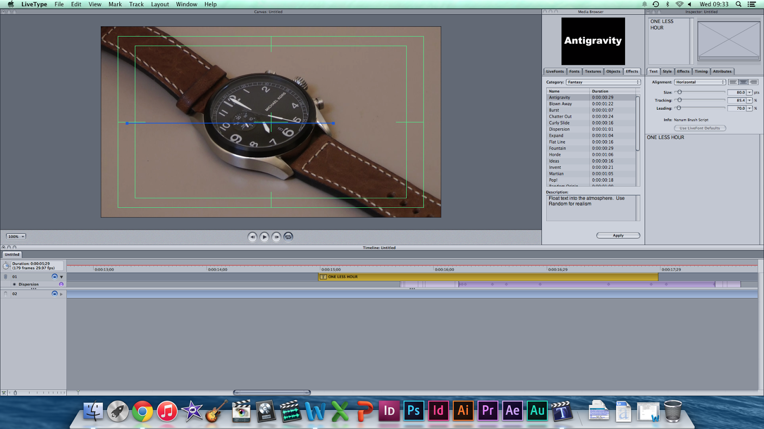Select right text alignment

(x=753, y=82)
